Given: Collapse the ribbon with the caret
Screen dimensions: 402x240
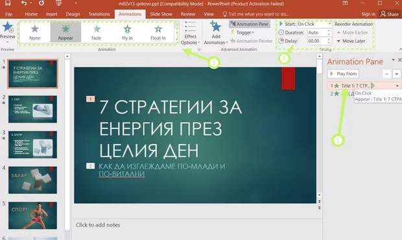Looking at the screenshot, I should tap(400, 49).
